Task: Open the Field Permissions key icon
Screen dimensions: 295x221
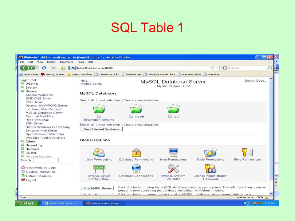Action: coord(247,153)
